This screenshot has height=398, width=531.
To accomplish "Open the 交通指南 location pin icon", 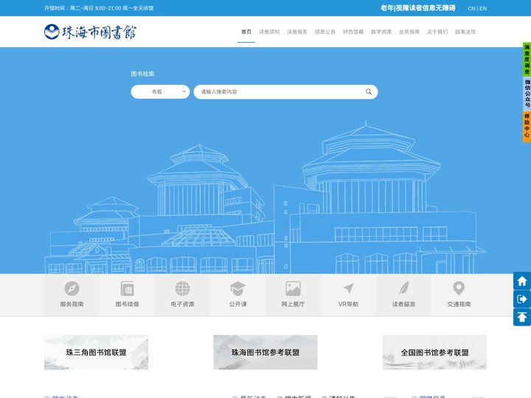I will coord(459,289).
